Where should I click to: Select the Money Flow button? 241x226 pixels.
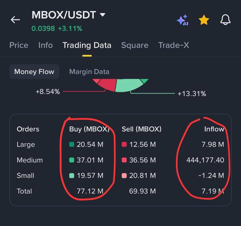[34, 71]
